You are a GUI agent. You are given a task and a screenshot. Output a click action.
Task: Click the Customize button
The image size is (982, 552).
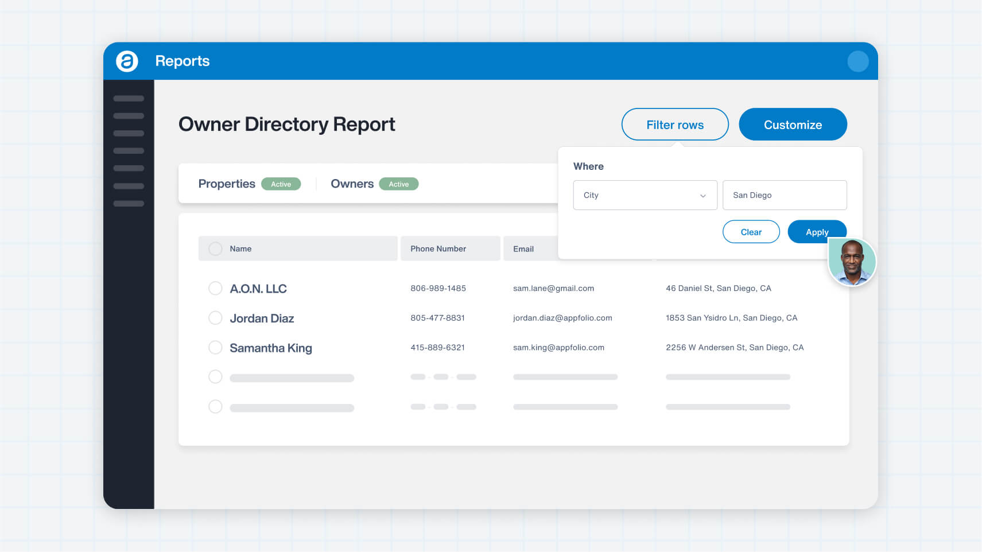pos(793,124)
